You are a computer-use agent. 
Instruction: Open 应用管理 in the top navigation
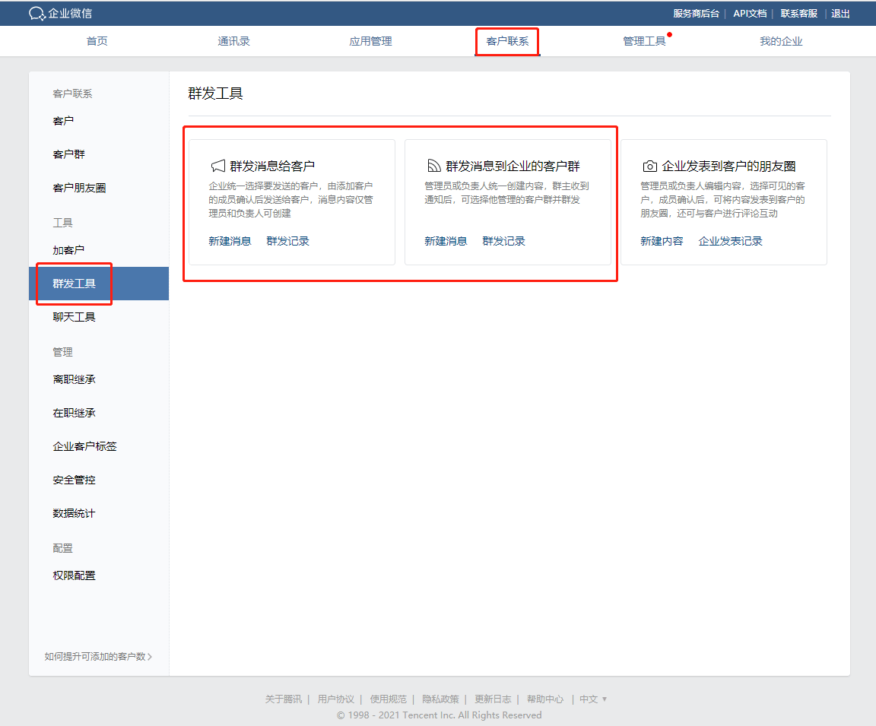[370, 42]
